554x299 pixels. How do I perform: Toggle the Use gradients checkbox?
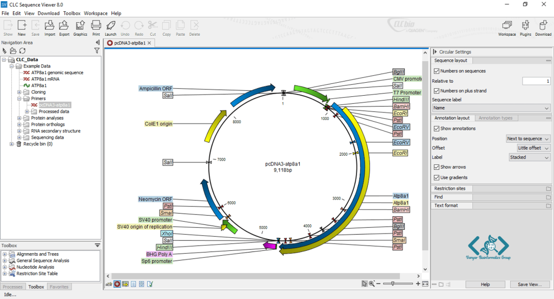coord(437,177)
